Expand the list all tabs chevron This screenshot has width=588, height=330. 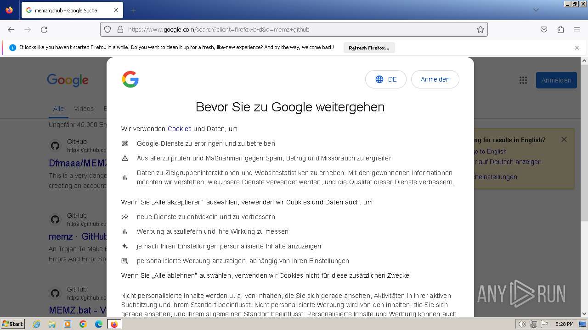536,10
